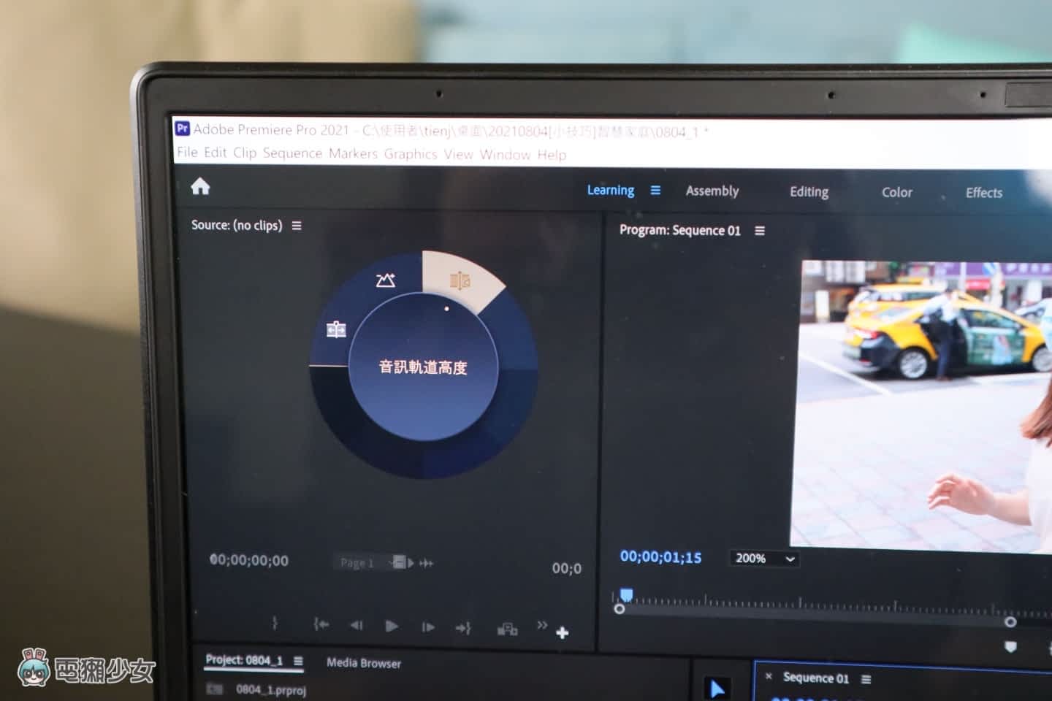This screenshot has width=1052, height=701.
Task: Expand the Source transport overflow chevrons
Action: pyautogui.click(x=541, y=625)
